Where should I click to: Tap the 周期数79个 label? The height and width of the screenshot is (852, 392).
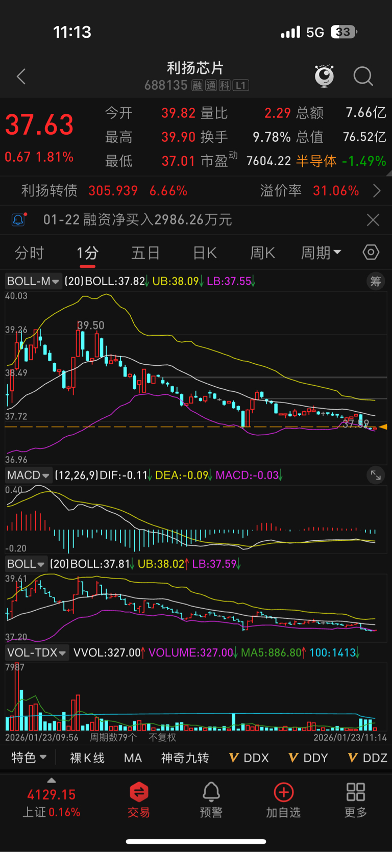(x=113, y=737)
